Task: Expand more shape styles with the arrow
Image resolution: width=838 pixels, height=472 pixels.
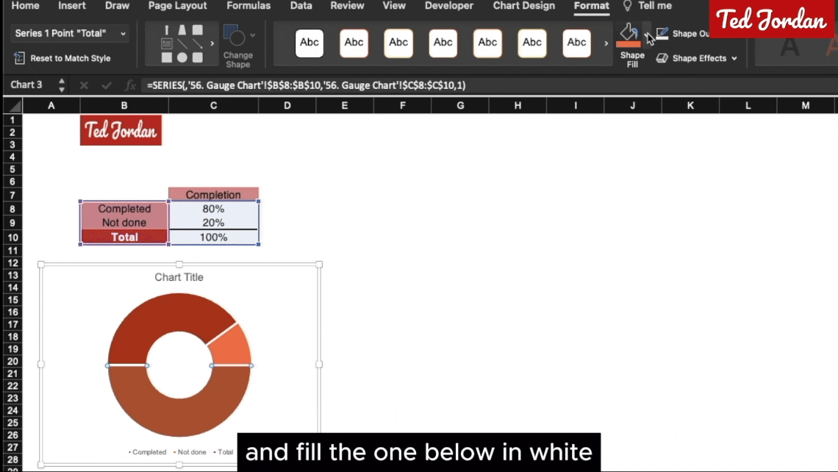Action: (606, 43)
